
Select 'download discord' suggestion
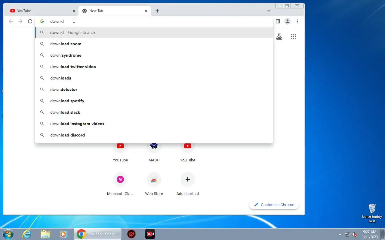[154, 135]
